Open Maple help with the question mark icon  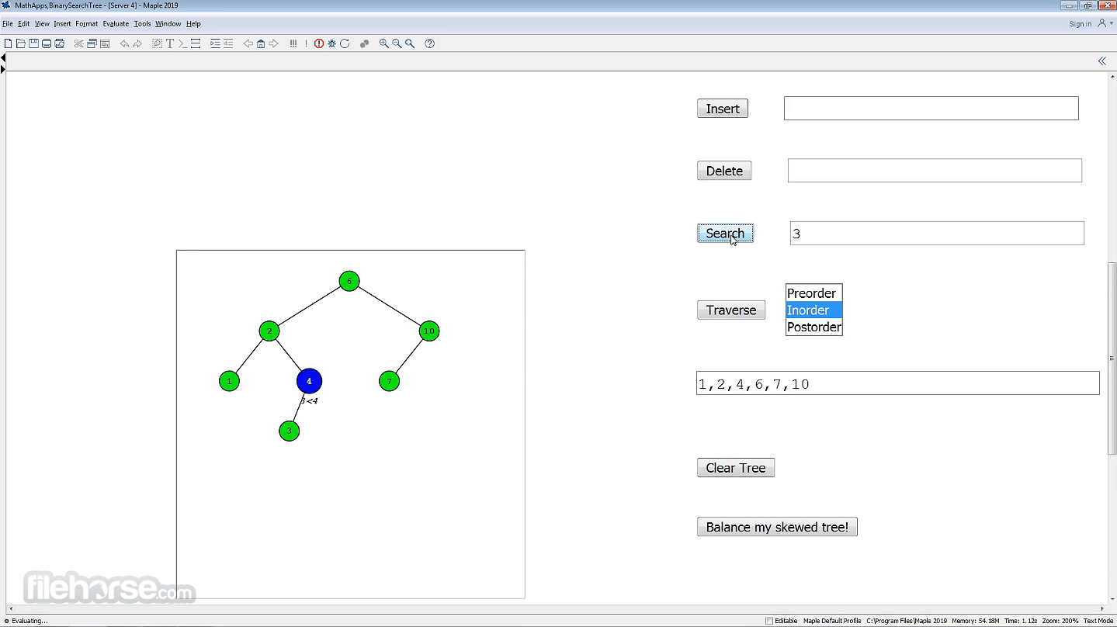(429, 43)
